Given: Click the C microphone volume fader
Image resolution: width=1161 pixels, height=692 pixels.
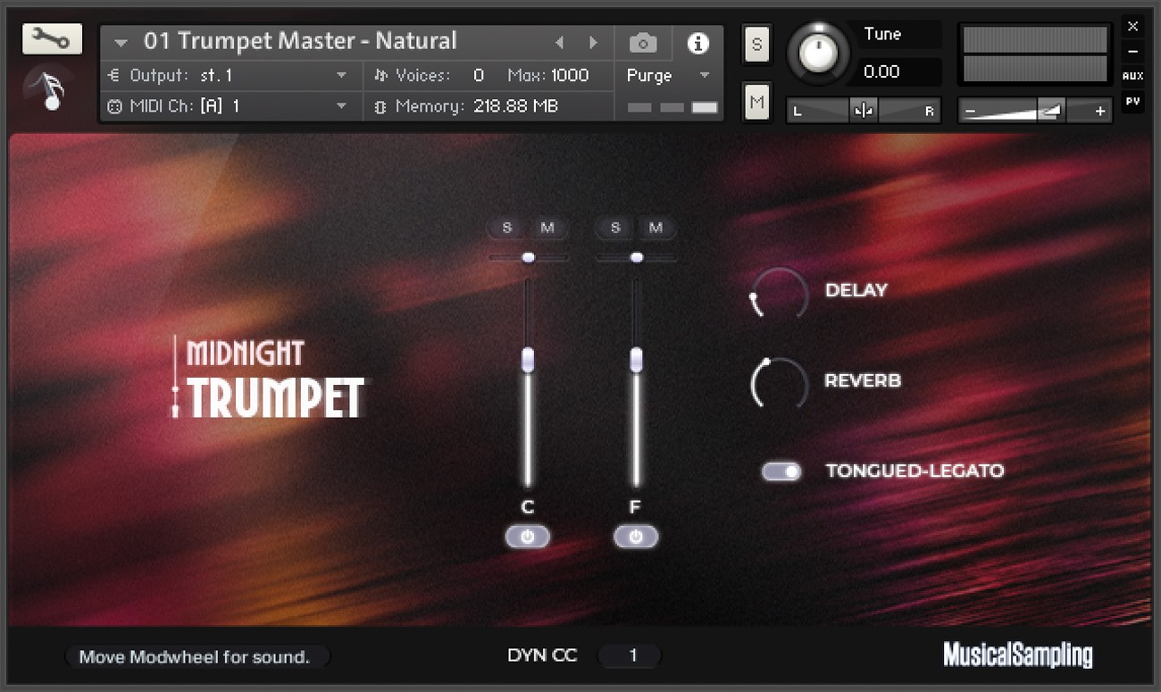Looking at the screenshot, I should (528, 359).
